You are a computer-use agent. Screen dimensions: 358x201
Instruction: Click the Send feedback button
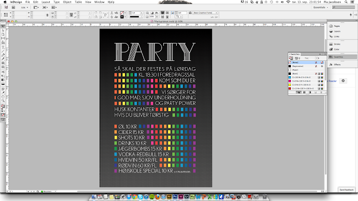pyautogui.click(x=346, y=190)
